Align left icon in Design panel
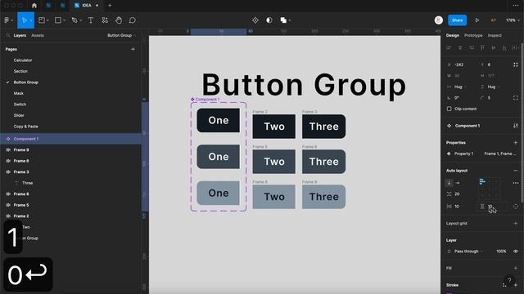The image size is (524, 294). (449, 48)
